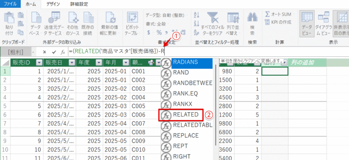The height and width of the screenshot is (160, 349).
Task: Click the Copy icon in the Clipboard group
Action: (21, 32)
